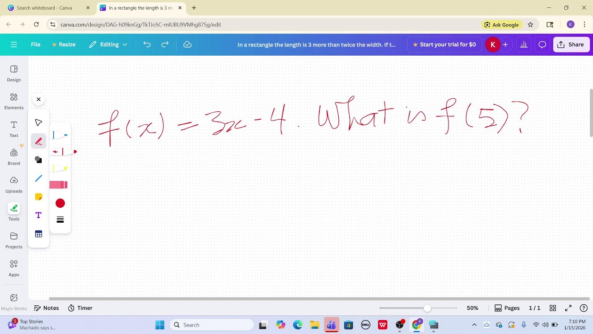Adjust the zoom slider
This screenshot has width=593, height=334.
point(427,308)
